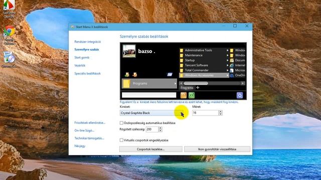Click the Administrative Tools folder icon
Viewport: 321px width, 180px height.
[x=182, y=50]
